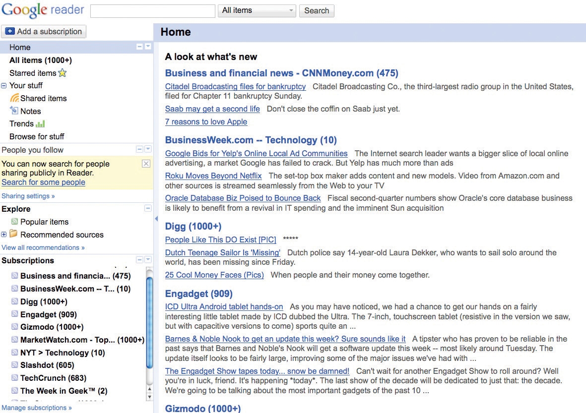Click the plus icon on Add a subscription
Viewport: 586px width, 413px height.
(10, 31)
